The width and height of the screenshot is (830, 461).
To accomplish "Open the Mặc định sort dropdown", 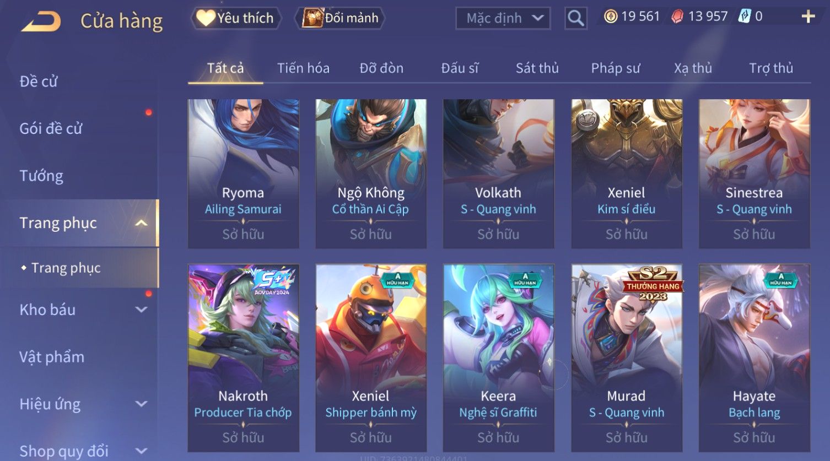I will pos(503,18).
